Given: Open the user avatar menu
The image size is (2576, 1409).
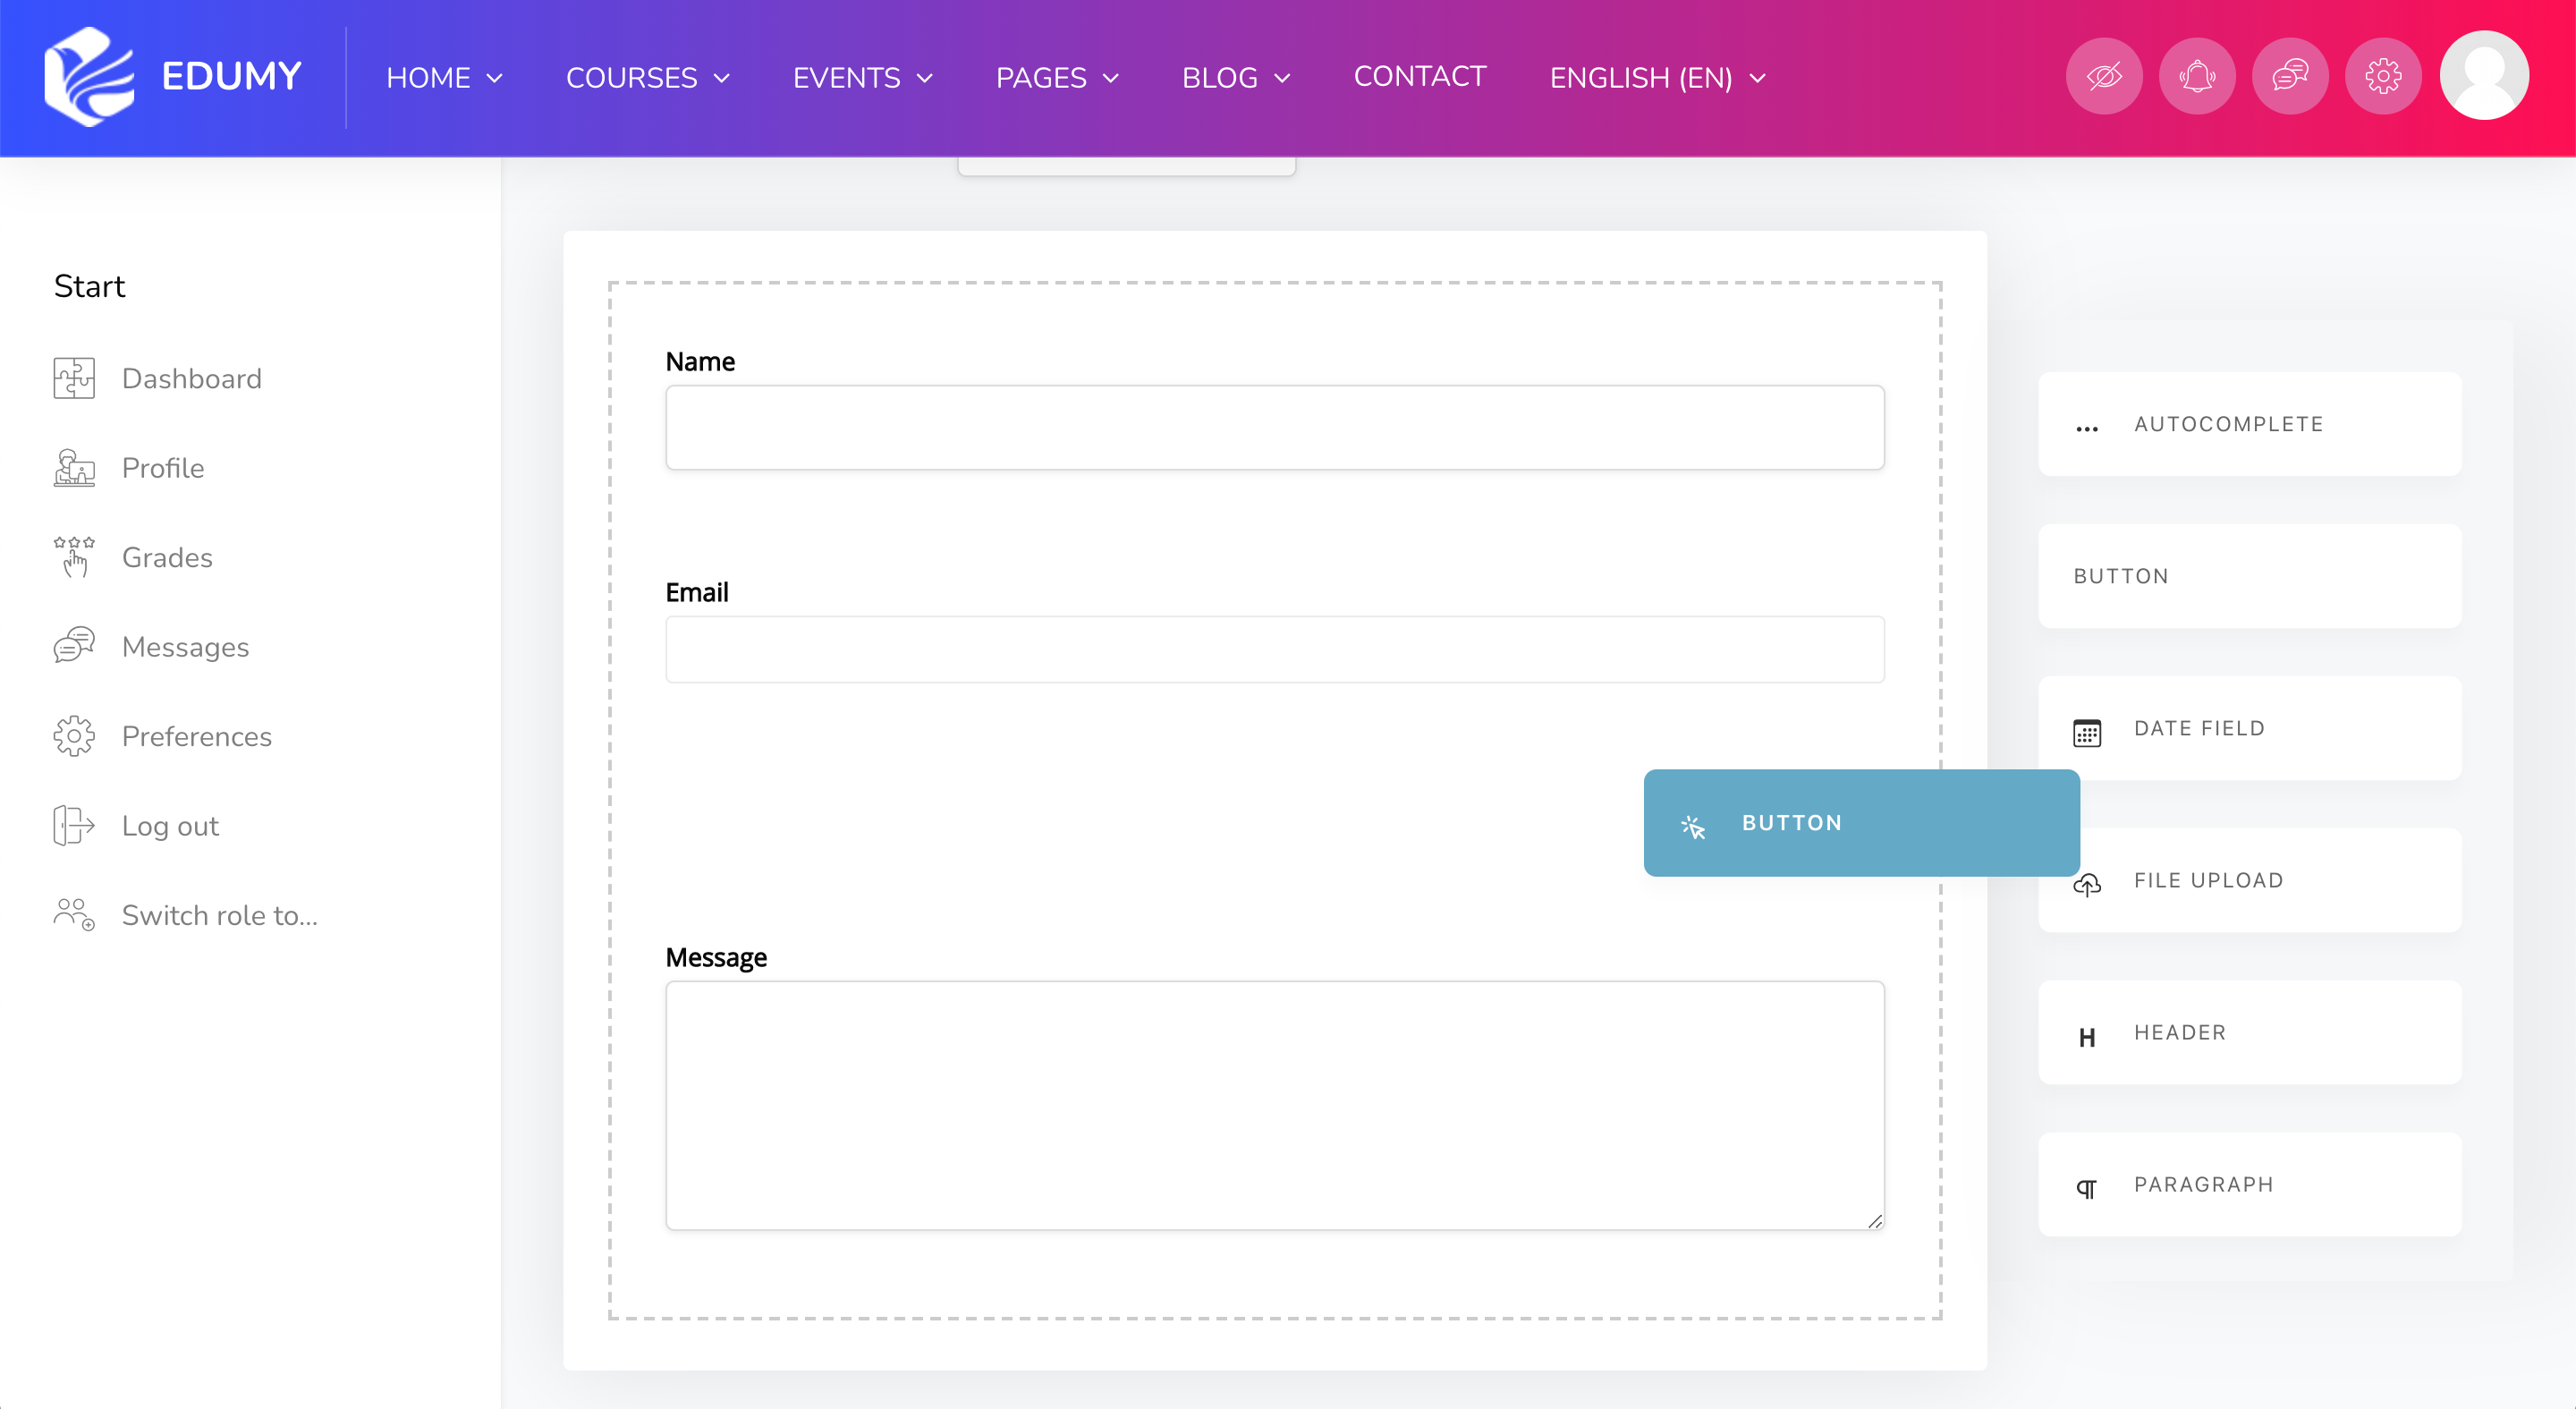Looking at the screenshot, I should point(2484,76).
